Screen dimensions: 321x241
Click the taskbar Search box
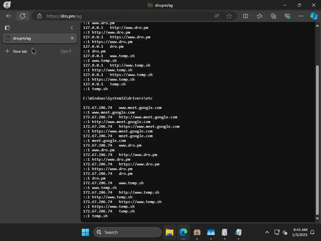[127, 232]
